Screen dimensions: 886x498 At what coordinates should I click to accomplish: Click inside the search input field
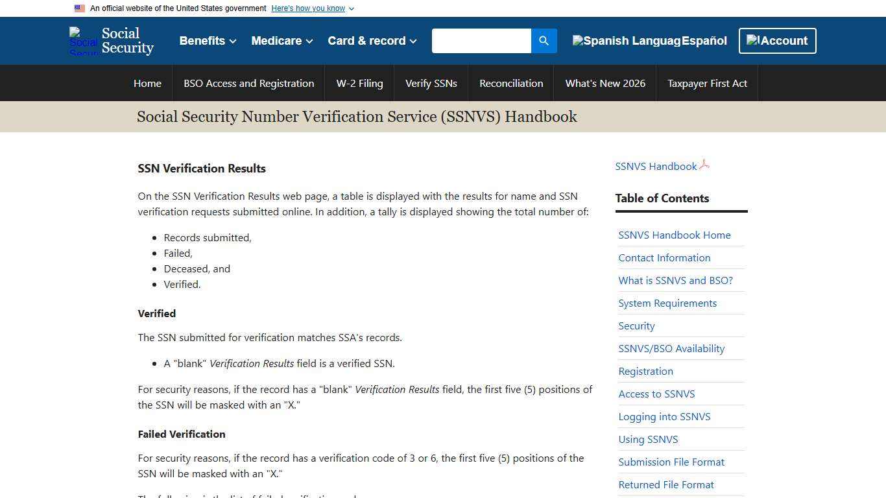tap(481, 40)
